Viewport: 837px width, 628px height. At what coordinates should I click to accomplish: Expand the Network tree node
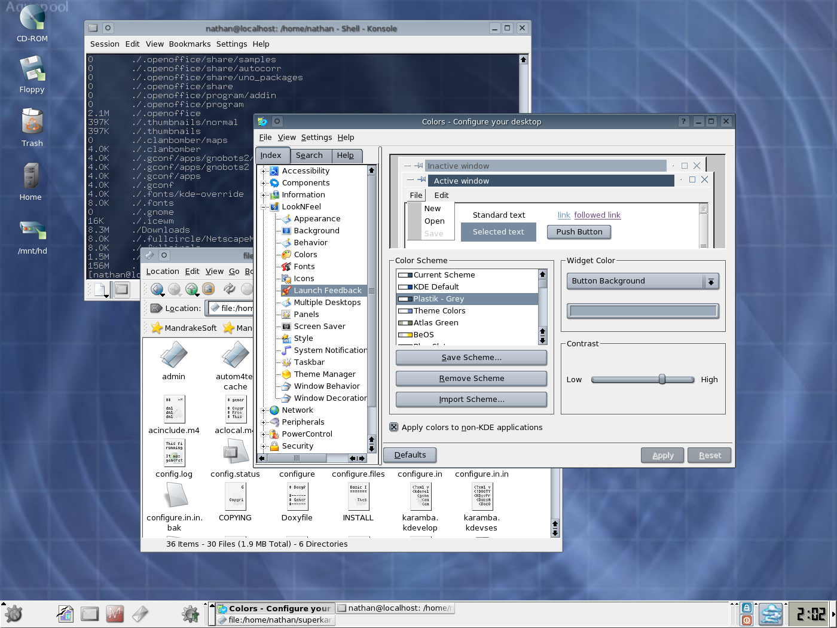pos(264,410)
